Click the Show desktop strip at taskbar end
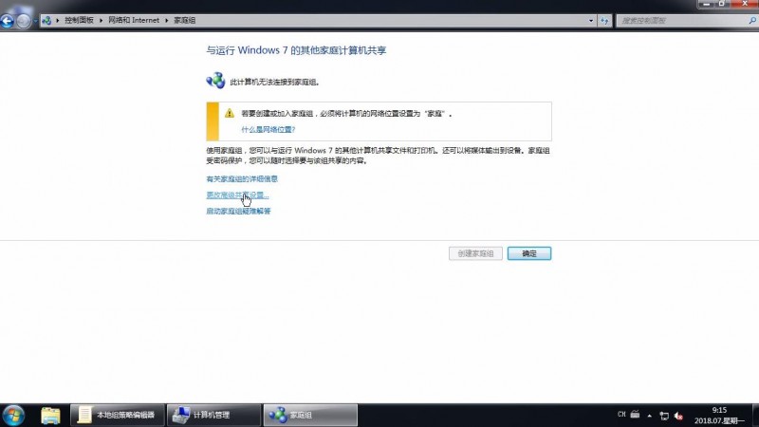759x427 pixels. [755, 416]
